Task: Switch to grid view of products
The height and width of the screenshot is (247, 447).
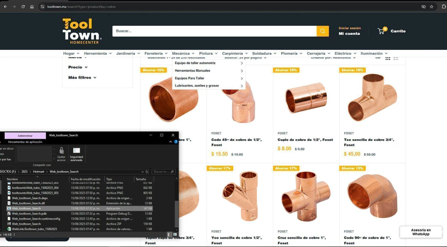Action: coord(388,58)
